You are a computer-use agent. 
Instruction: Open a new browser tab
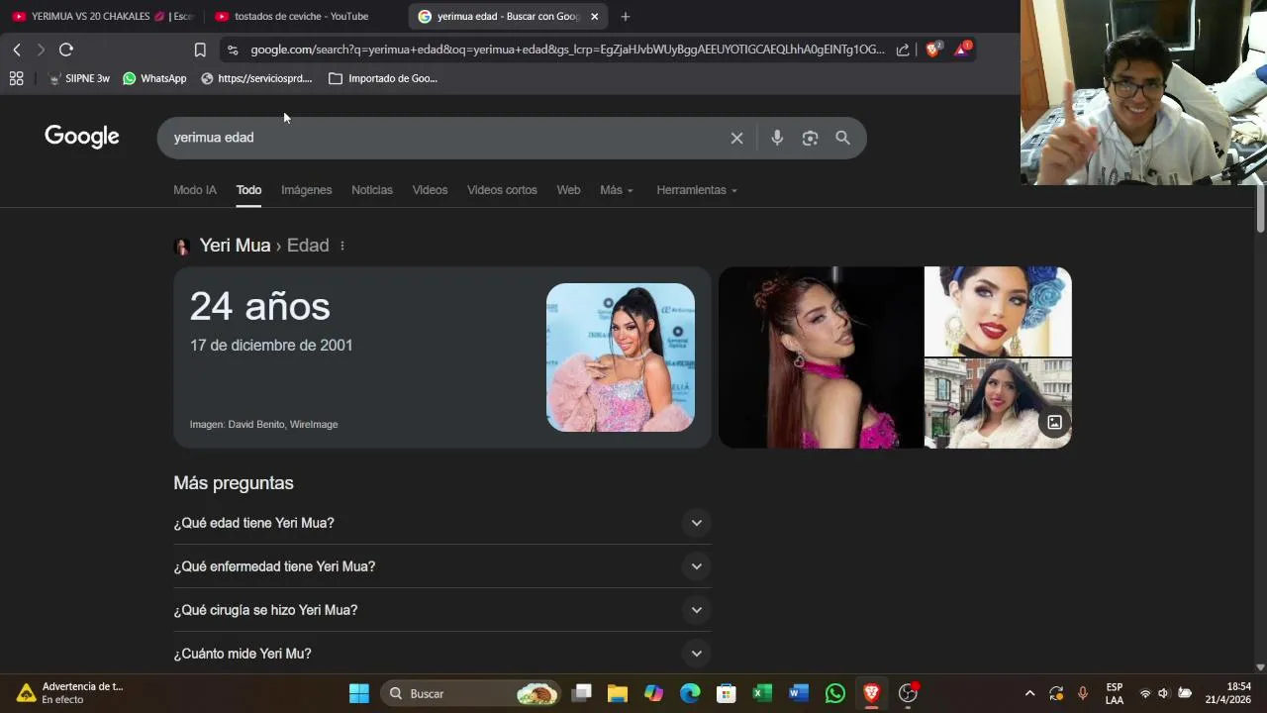click(x=625, y=16)
